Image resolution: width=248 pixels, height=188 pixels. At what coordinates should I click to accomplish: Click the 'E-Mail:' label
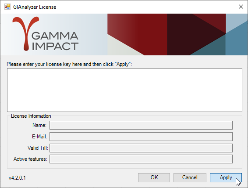[x=39, y=137]
